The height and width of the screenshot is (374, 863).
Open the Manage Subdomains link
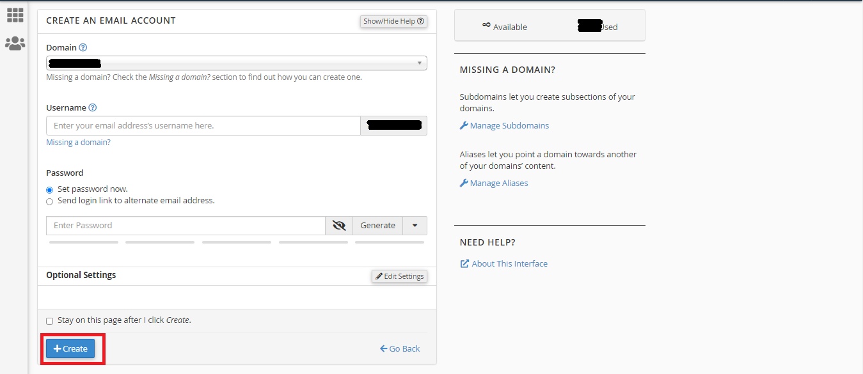click(504, 125)
